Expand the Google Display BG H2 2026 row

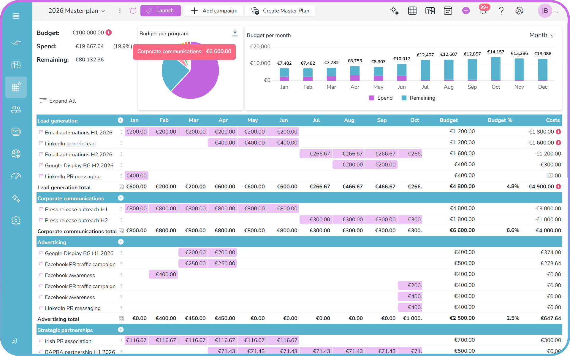(41, 165)
